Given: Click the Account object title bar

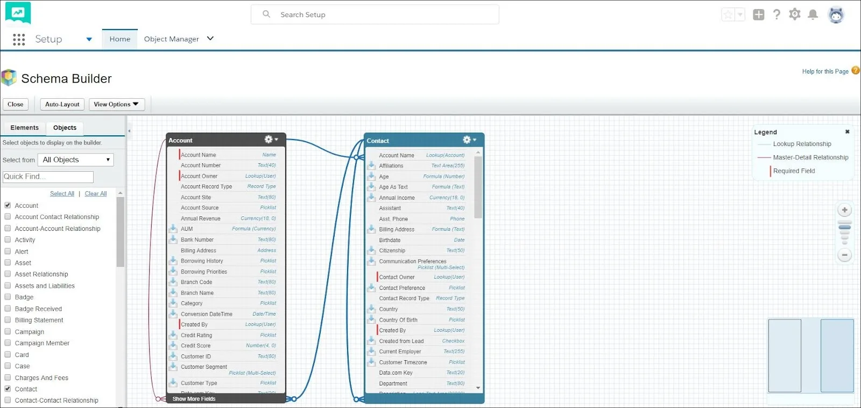Looking at the screenshot, I should (x=226, y=140).
